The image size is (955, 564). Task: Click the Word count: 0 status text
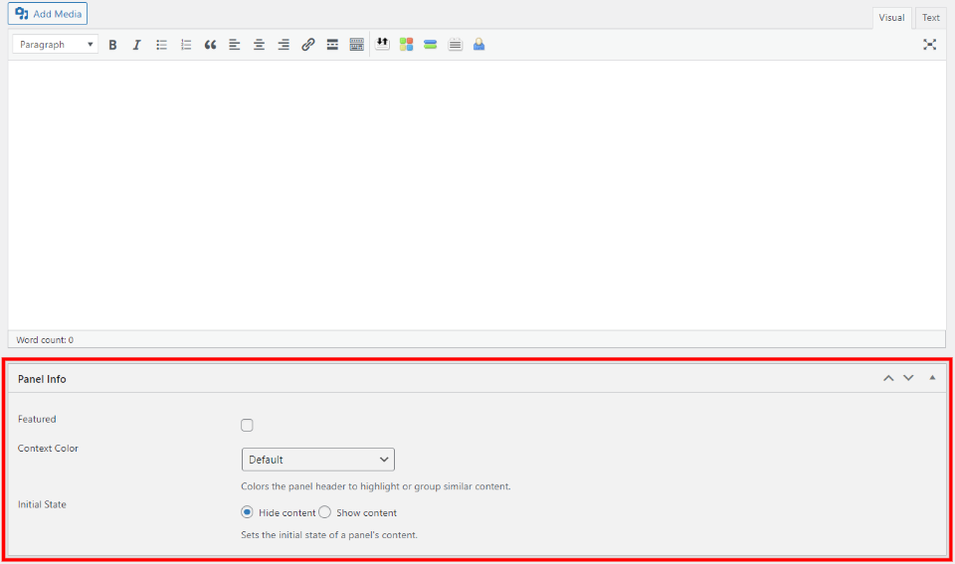(45, 340)
